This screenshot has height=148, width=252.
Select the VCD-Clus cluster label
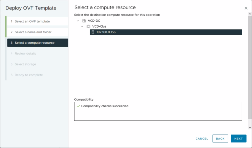(99, 26)
